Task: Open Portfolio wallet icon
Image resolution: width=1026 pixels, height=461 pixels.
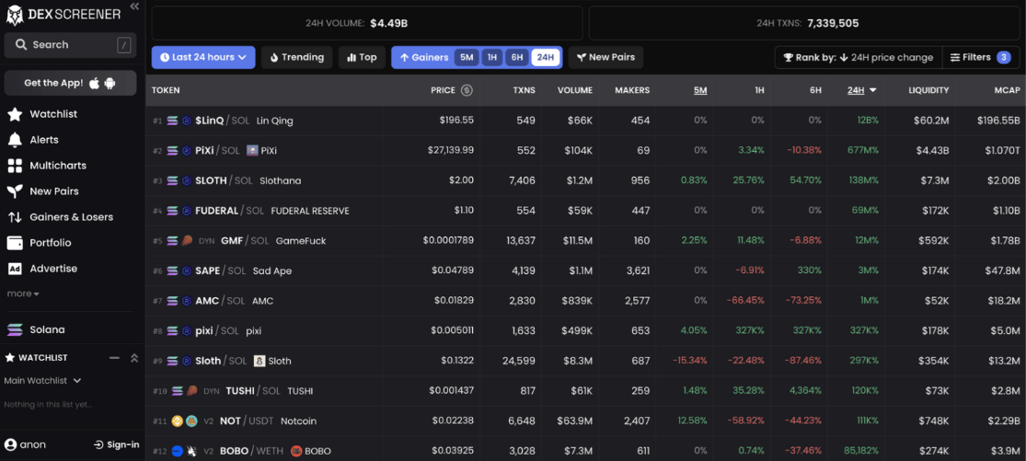Action: (15, 243)
